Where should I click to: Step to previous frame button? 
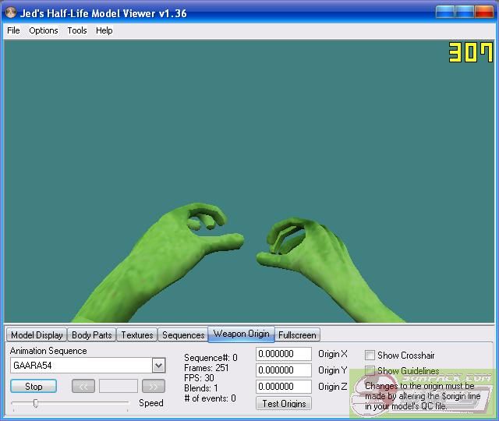click(83, 386)
